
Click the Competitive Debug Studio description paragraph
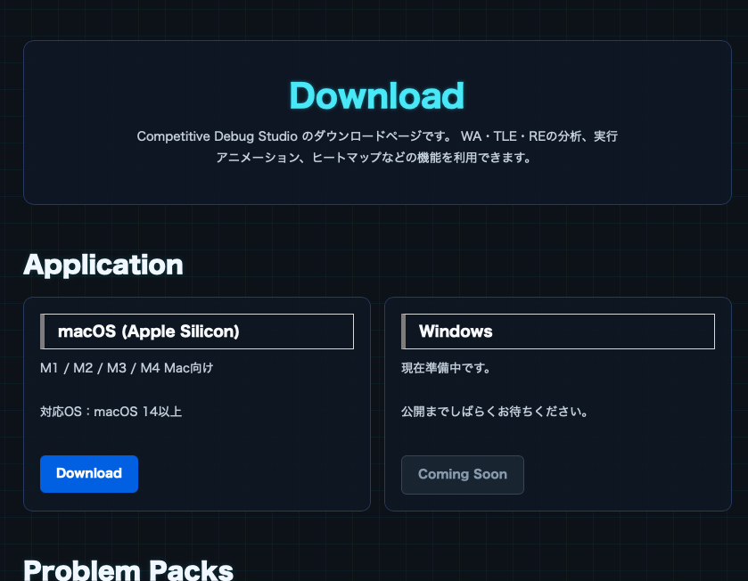pyautogui.click(x=377, y=147)
